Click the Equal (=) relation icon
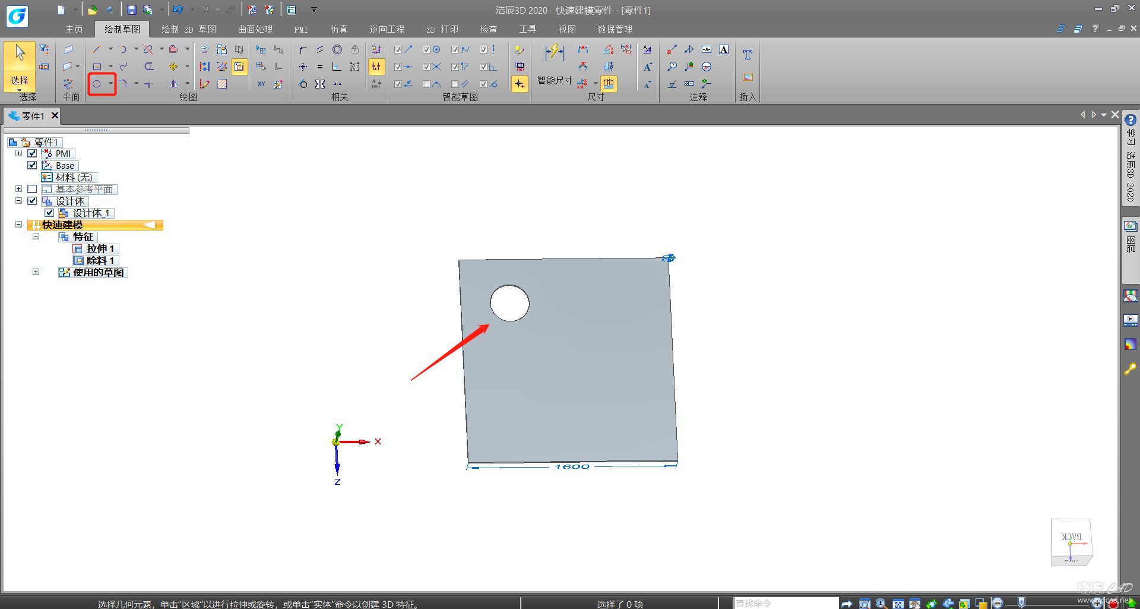The width and height of the screenshot is (1140, 609). coord(320,67)
